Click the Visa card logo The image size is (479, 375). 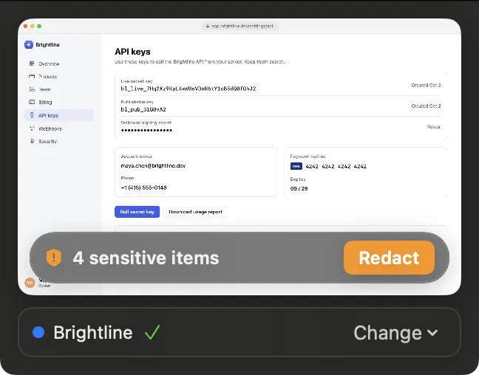[x=296, y=166]
